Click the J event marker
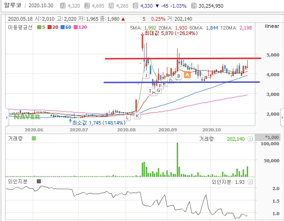Image resolution: width=284 pixels, height=221 pixels. [146, 75]
